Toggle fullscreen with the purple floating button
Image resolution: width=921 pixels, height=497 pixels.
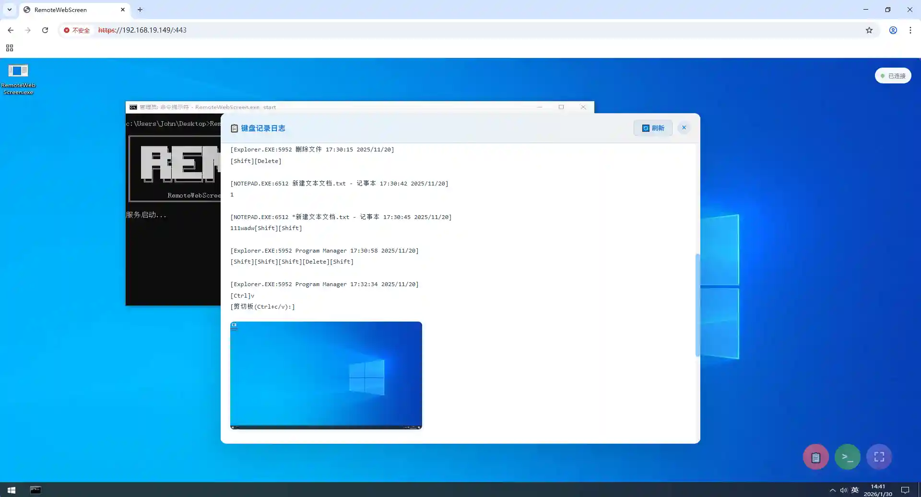click(x=879, y=457)
